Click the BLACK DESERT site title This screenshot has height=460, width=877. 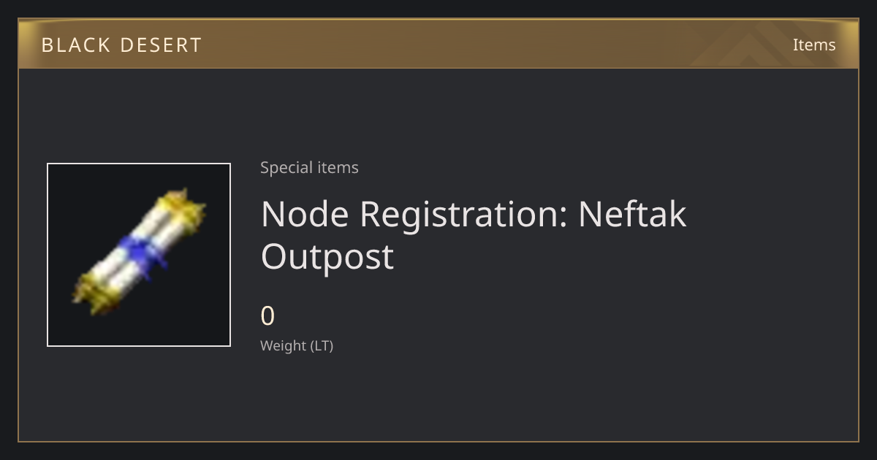pos(121,45)
